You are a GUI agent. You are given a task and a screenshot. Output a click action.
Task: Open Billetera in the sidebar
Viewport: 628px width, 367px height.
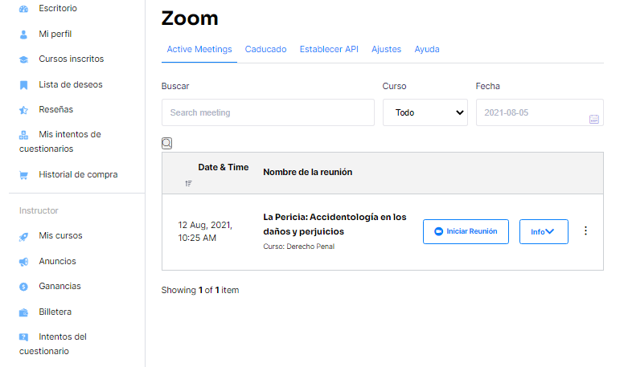point(55,312)
